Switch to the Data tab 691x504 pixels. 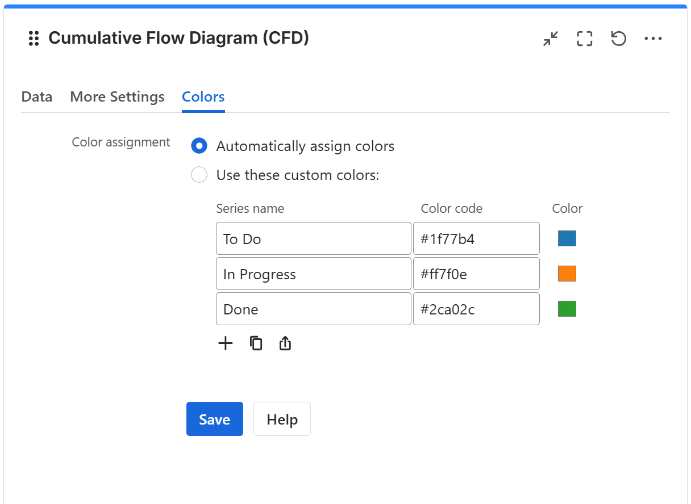tap(36, 96)
